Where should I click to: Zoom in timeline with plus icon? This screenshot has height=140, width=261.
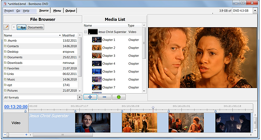pos(26,135)
